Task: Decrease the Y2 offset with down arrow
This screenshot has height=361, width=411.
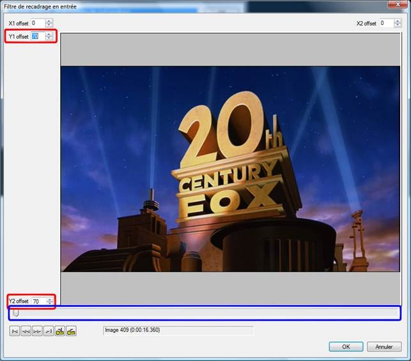Action: [x=50, y=303]
